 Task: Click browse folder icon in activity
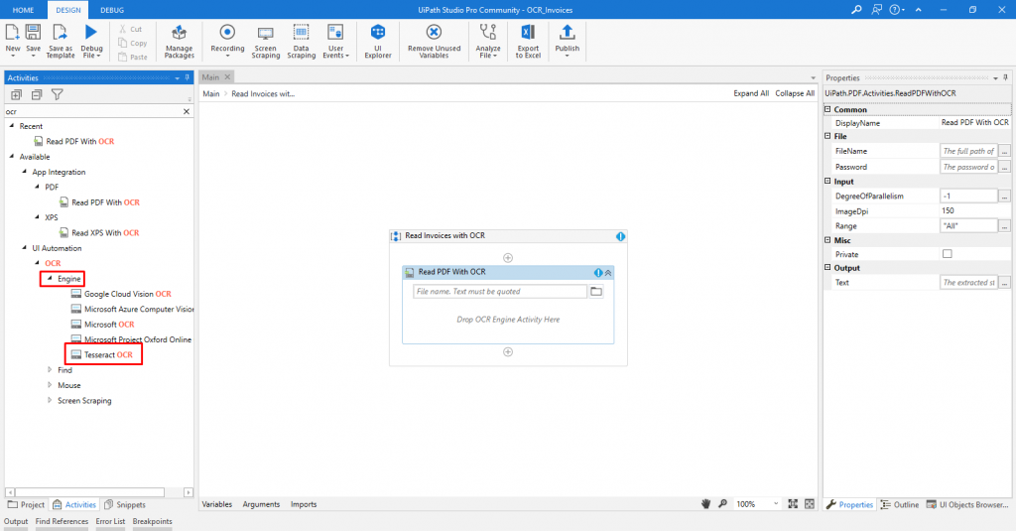(x=596, y=292)
